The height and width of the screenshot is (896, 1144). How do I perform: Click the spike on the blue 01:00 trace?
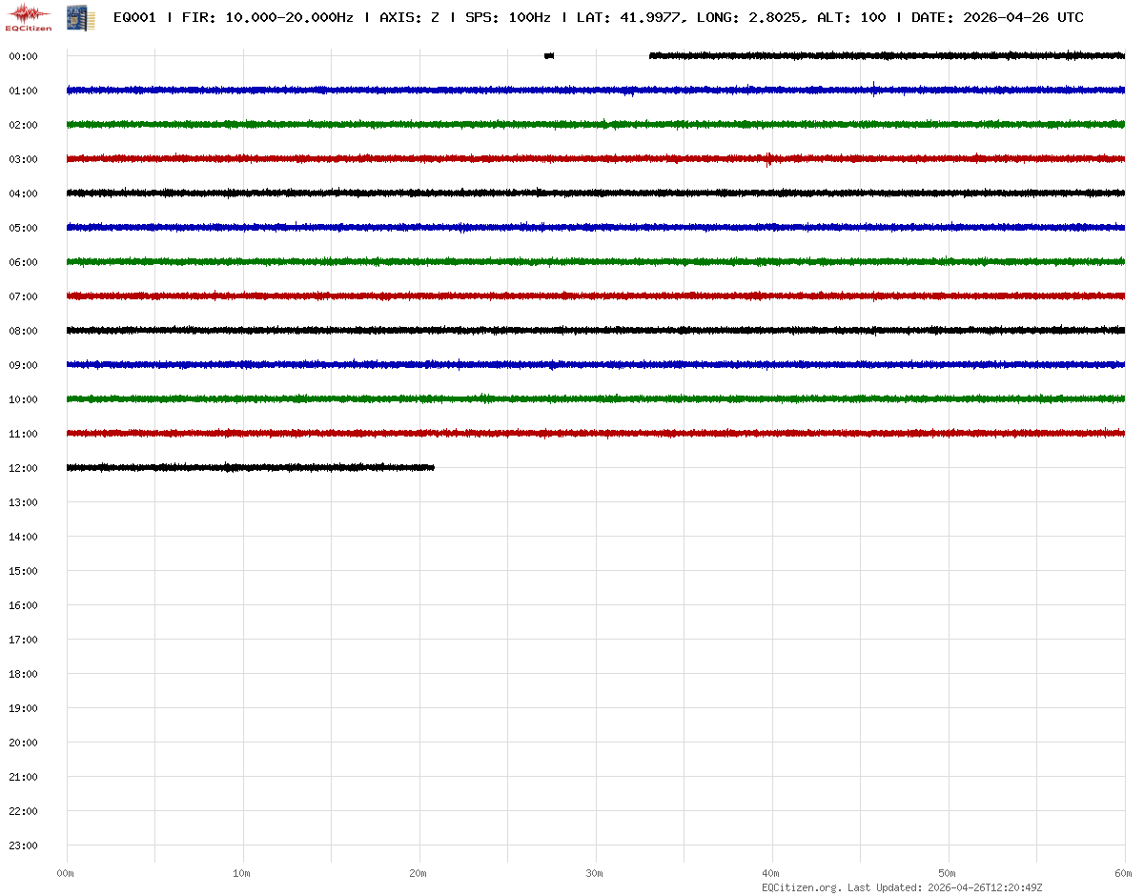(874, 90)
